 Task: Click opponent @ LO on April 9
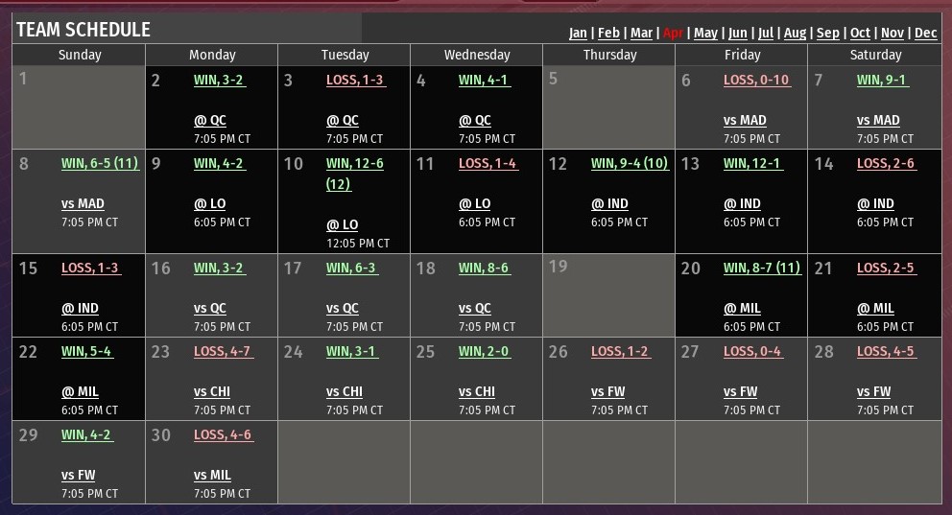(x=210, y=204)
